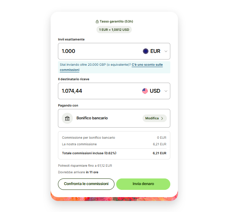Screen dimensions: 231x212
Task: Click the lock icon beside Tasso garantito
Action: point(97,21)
